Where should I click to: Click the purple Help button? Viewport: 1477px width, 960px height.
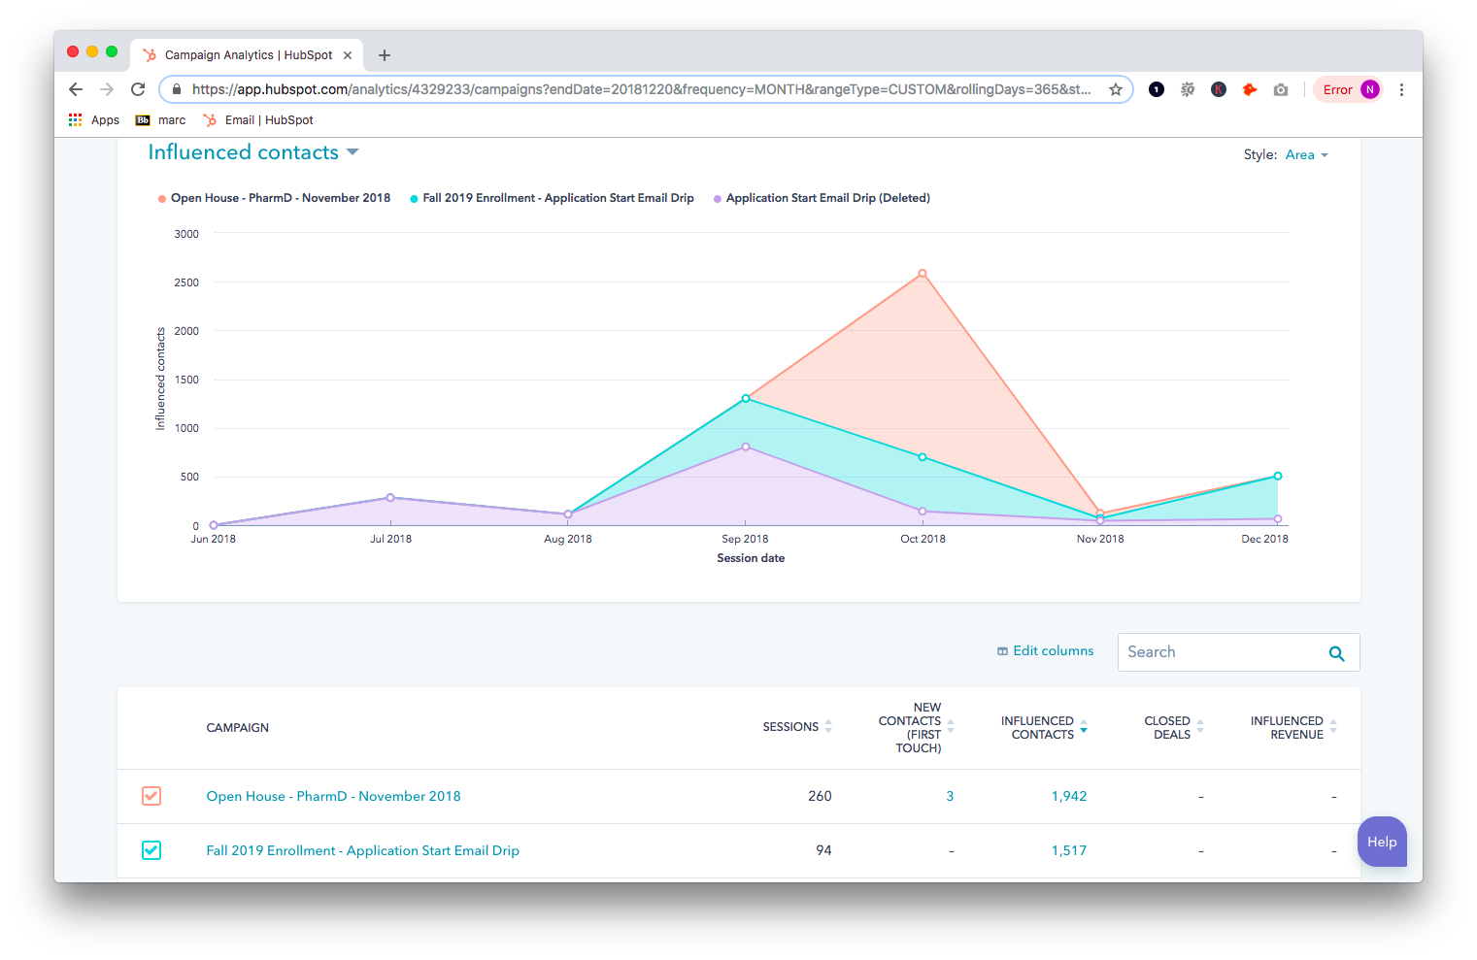1381,842
